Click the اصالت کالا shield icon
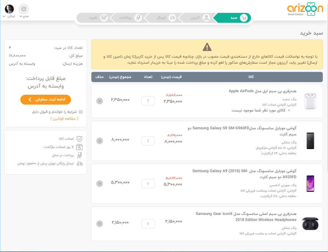The height and width of the screenshot is (252, 328). click(80, 139)
